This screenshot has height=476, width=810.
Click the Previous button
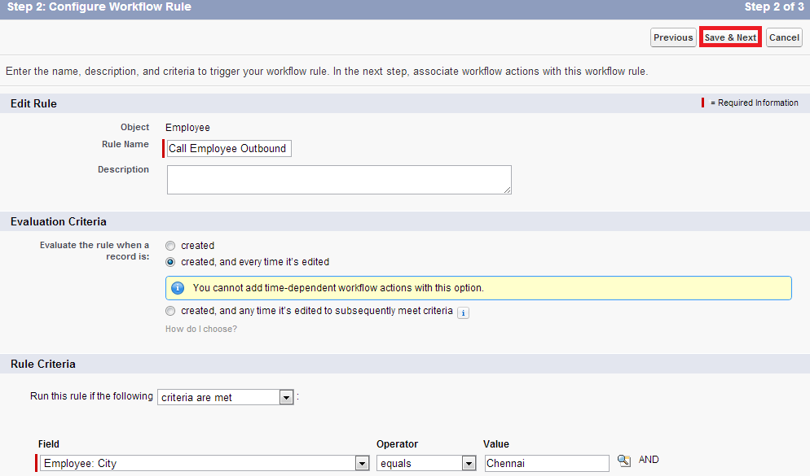[x=673, y=37]
